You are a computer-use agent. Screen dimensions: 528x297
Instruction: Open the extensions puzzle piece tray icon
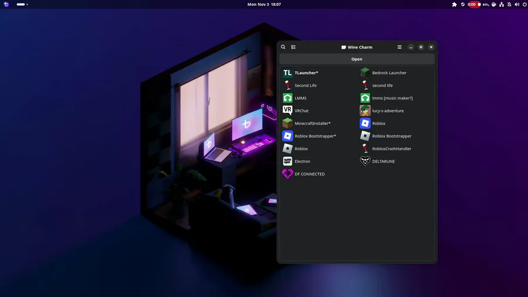(x=454, y=4)
